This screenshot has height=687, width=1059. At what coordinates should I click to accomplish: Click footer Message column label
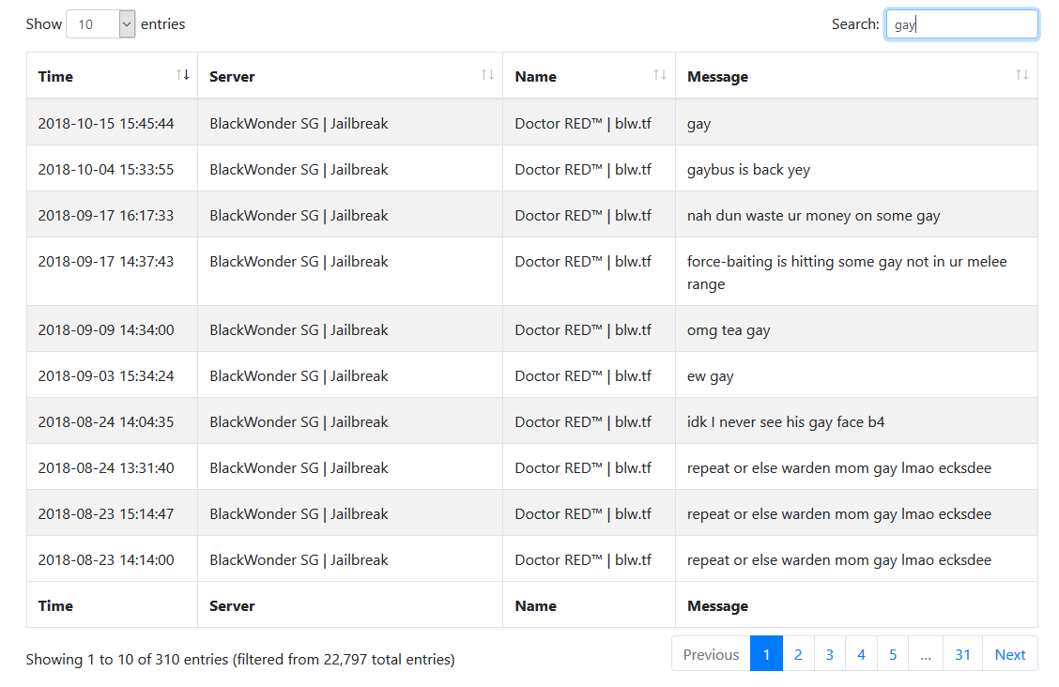[x=717, y=606]
